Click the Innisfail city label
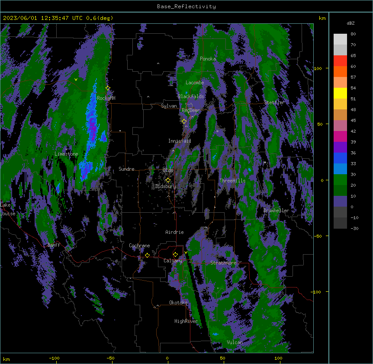The height and width of the screenshot is (364, 373). (180, 141)
